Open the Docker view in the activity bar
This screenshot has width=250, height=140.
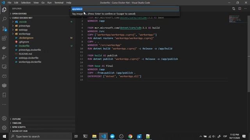click(x=4, y=47)
